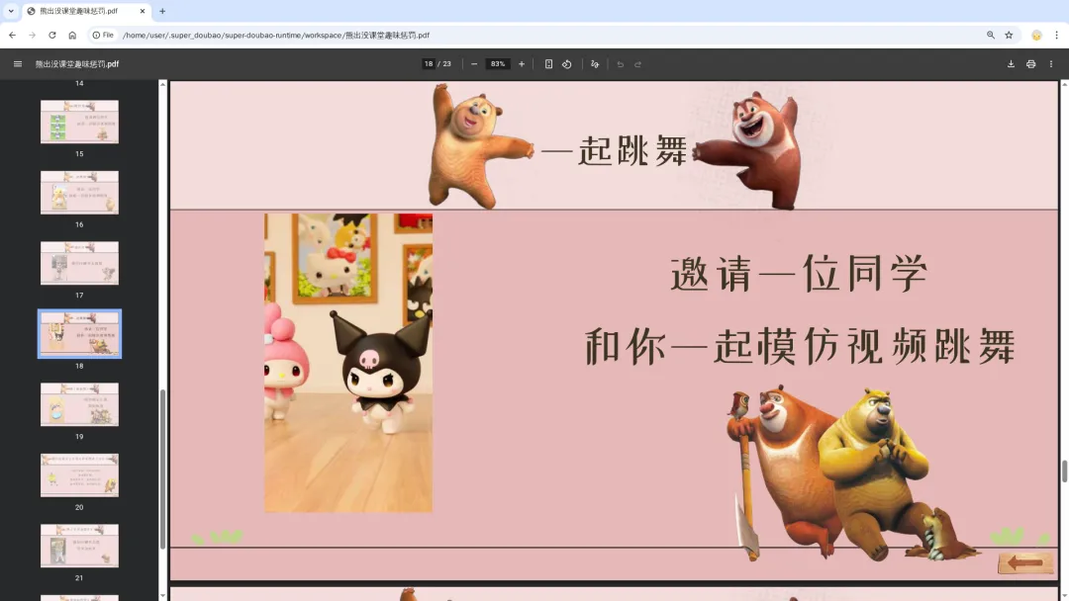Open a new browser tab
1069x601 pixels.
[x=162, y=11]
